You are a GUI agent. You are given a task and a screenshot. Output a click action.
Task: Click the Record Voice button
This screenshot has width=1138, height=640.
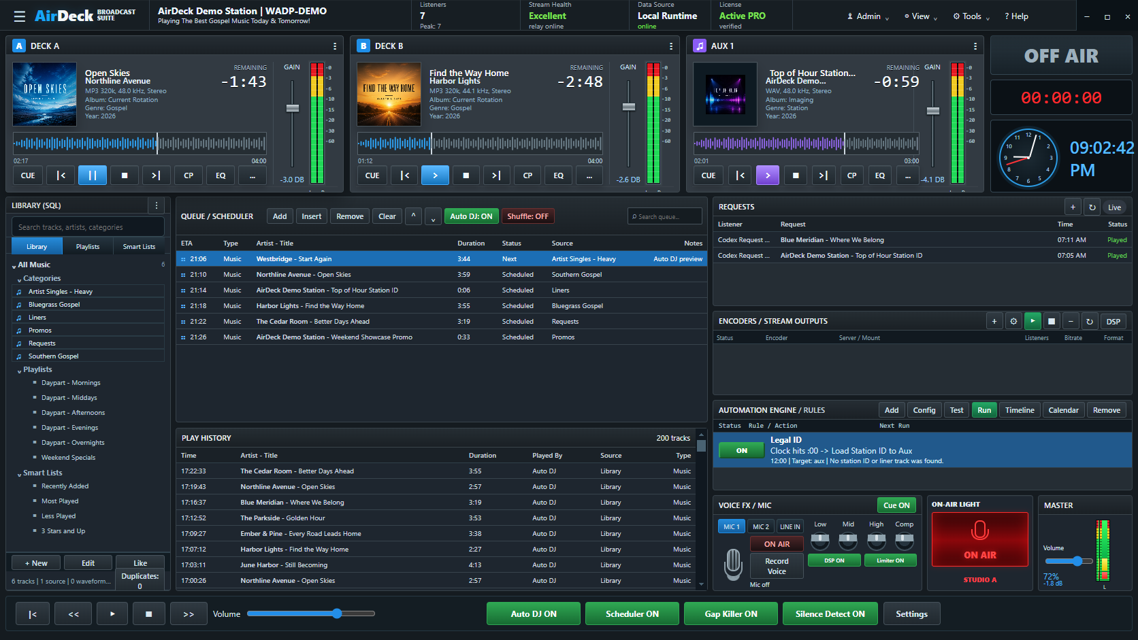(x=777, y=566)
